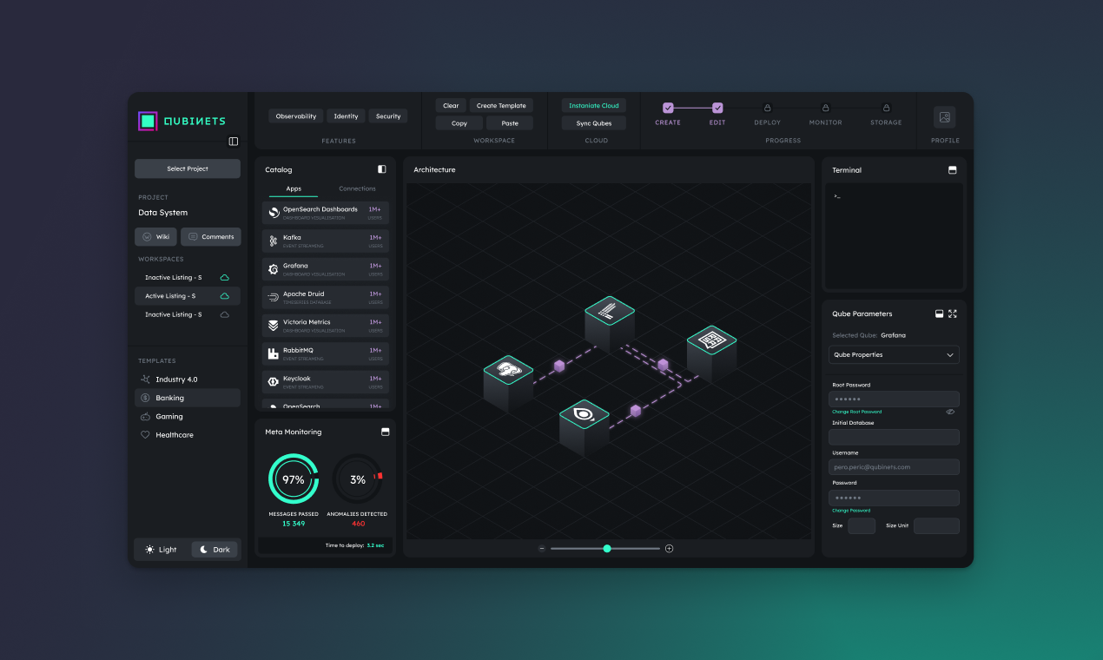Viewport: 1103px width, 660px height.
Task: Adjust the architecture zoom slider handle
Action: coord(607,548)
